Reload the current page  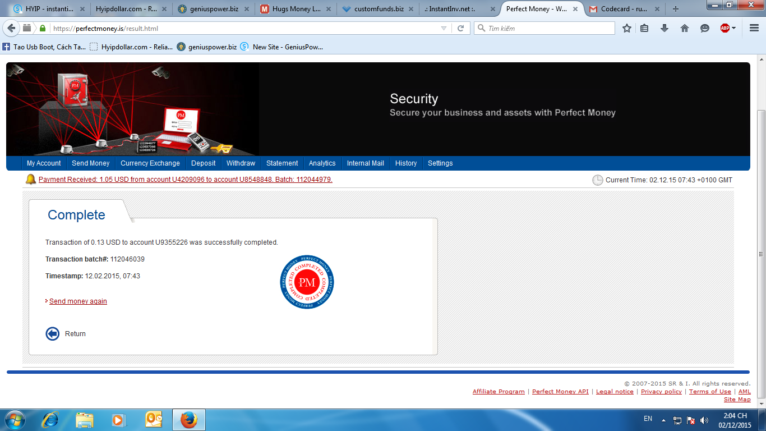[x=461, y=28]
